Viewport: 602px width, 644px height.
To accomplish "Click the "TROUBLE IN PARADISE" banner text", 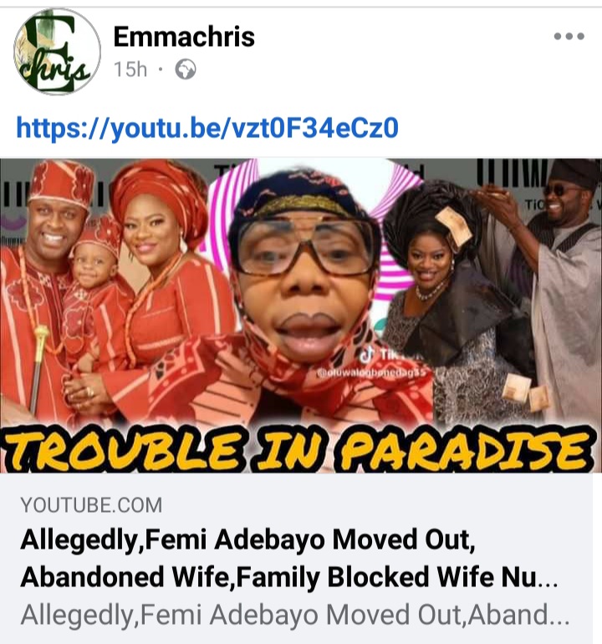I will tap(298, 448).
